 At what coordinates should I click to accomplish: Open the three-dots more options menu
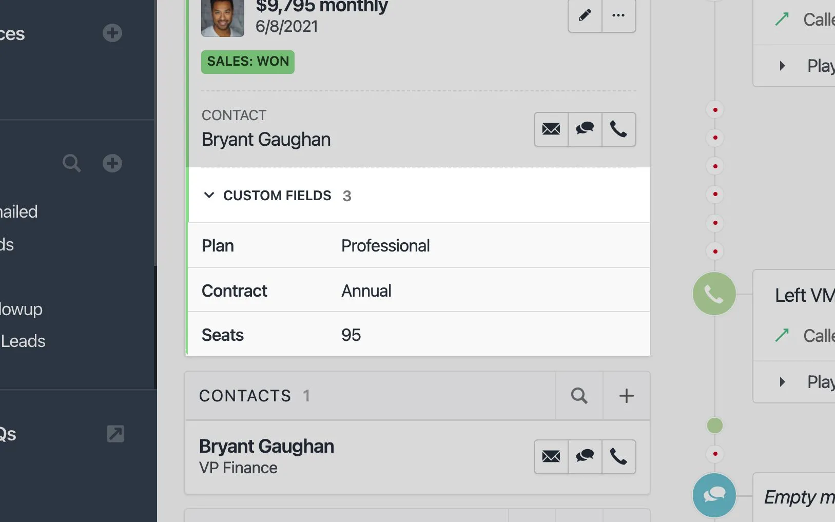pos(618,15)
